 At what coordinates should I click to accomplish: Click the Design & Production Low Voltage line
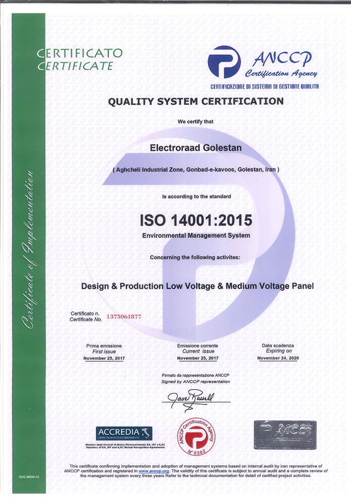pos(198,286)
